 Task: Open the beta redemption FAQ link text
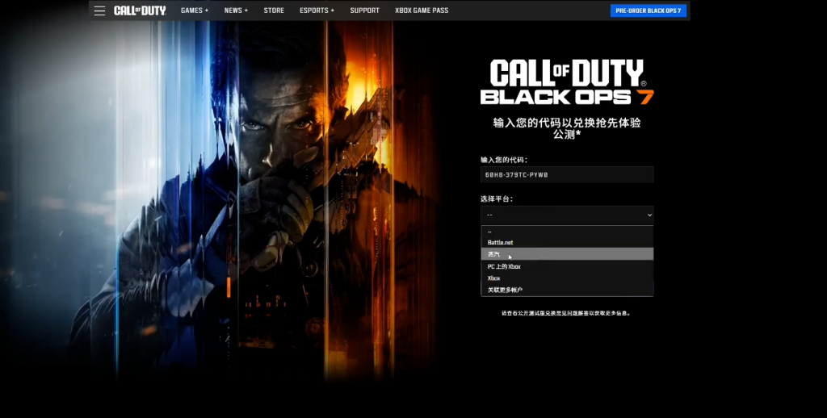(565, 313)
